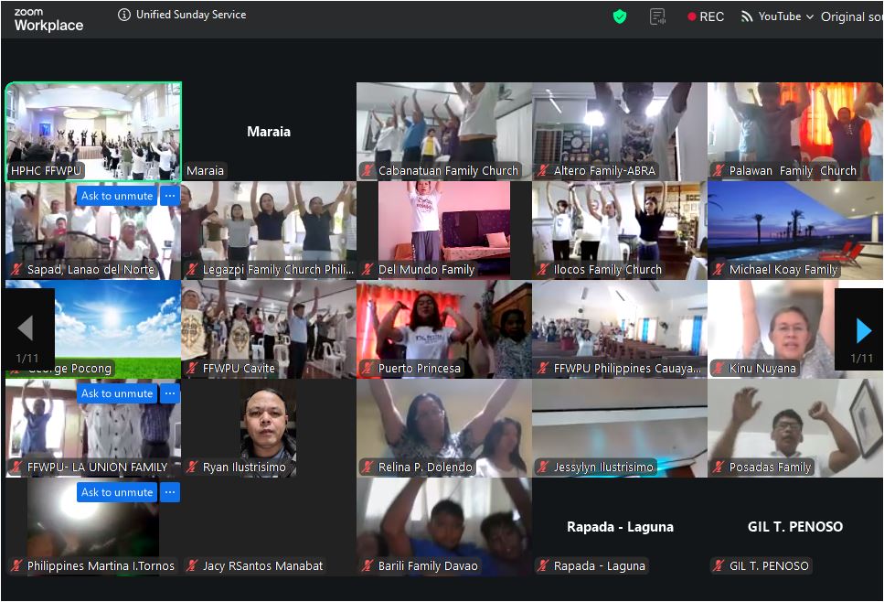Viewport: 884px width, 602px height.
Task: Click the Zoom Workplace logo
Action: click(x=48, y=20)
